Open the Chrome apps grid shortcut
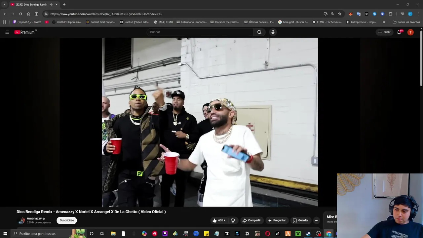423x238 pixels. 4,22
